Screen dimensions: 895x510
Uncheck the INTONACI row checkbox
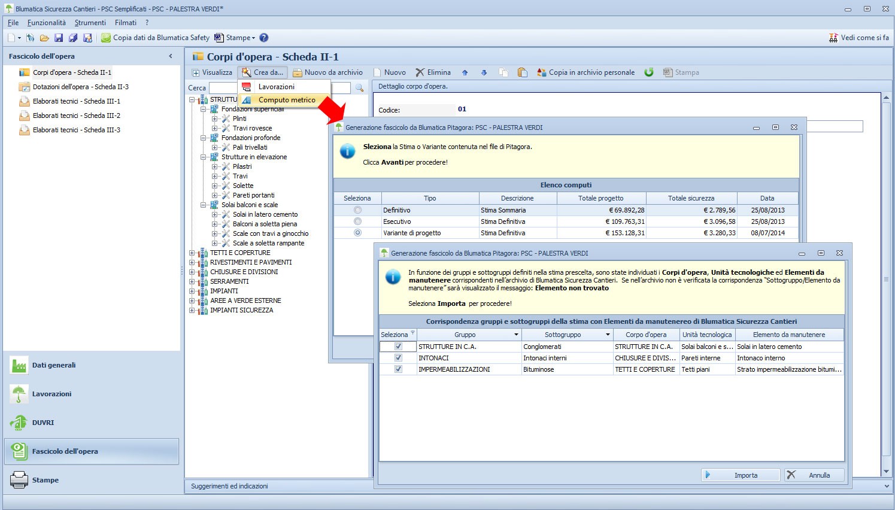(x=398, y=358)
